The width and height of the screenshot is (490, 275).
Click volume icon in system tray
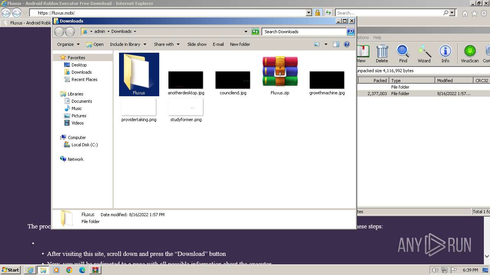435,270
